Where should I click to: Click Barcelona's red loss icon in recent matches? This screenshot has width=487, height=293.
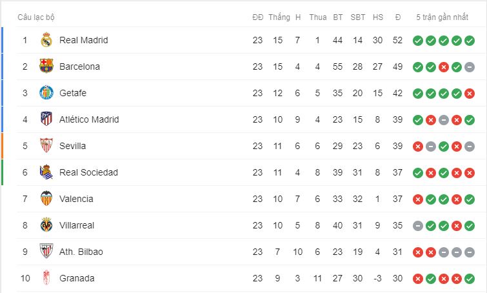coord(444,67)
